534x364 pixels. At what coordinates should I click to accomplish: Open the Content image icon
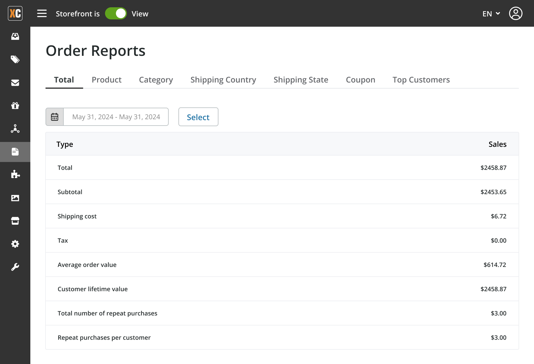(15, 198)
